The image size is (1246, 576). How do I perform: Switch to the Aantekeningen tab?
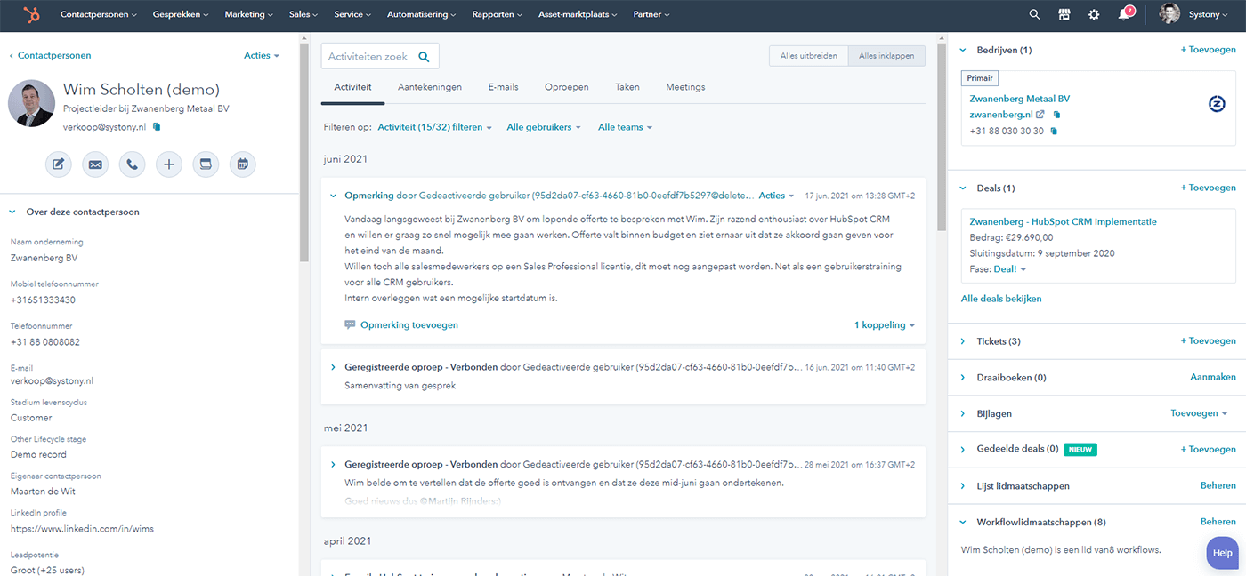pos(429,87)
